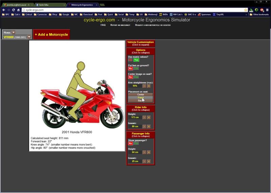Viewport: 271px width, 193px height.
Task: Open the Other bookmarks folder
Action: pos(259,15)
